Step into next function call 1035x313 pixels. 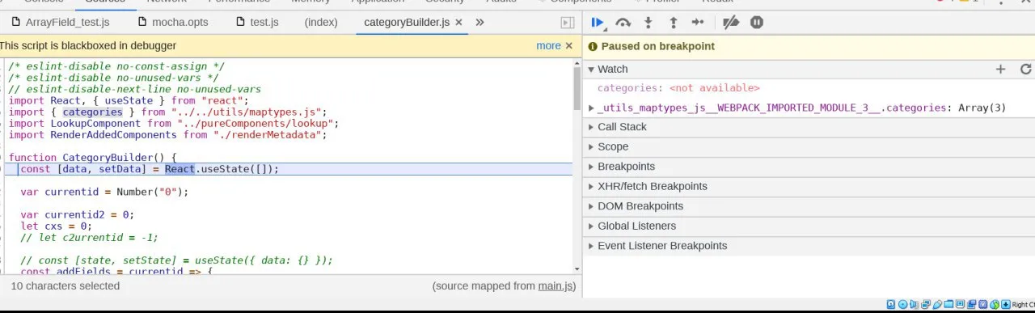click(x=648, y=23)
